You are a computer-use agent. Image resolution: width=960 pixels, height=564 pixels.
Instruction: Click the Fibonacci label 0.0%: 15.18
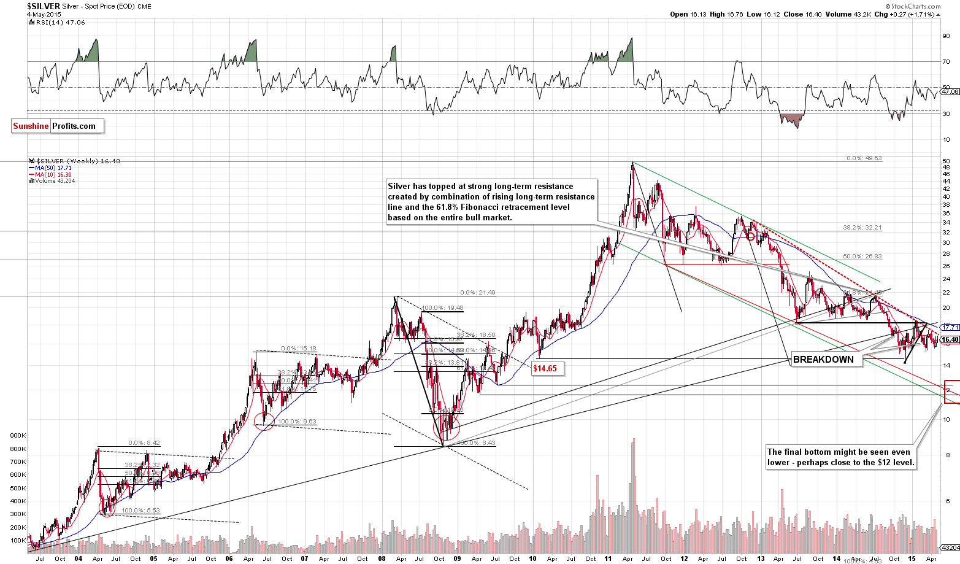[x=298, y=349]
